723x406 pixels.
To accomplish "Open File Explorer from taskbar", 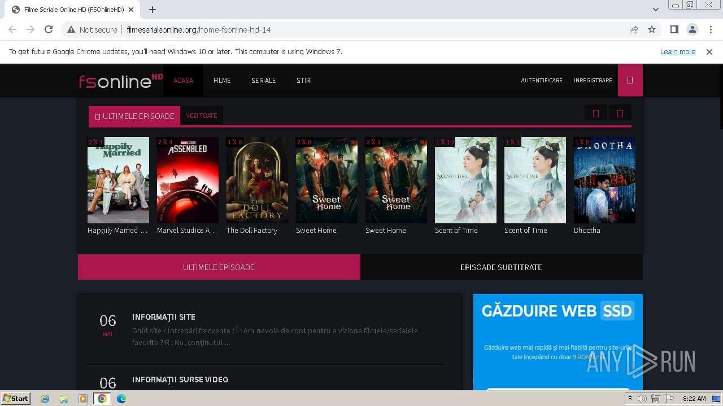I will 64,399.
